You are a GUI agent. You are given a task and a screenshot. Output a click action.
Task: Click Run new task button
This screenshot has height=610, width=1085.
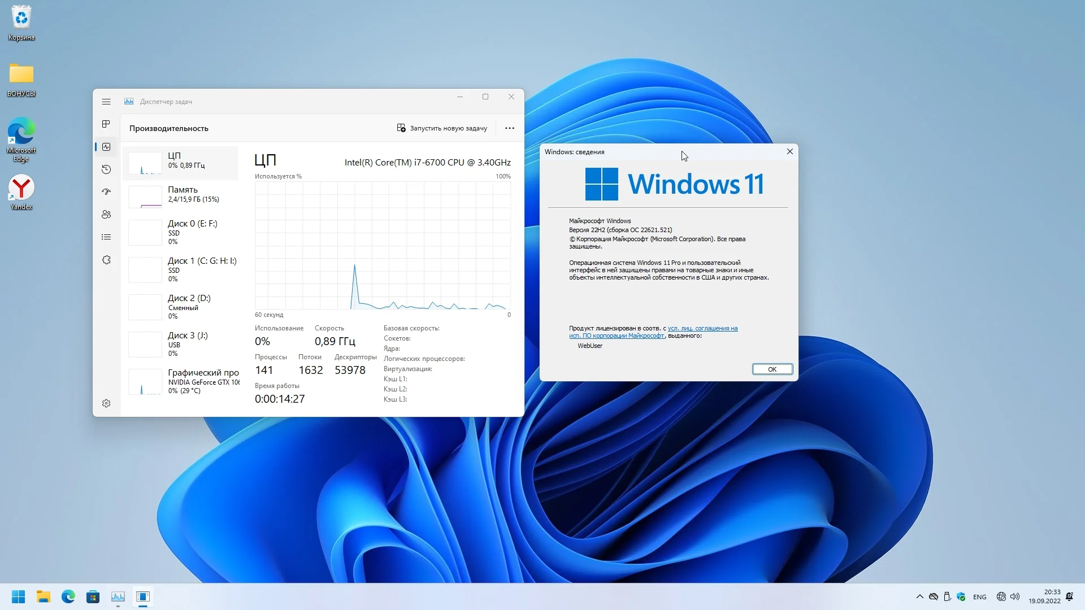coord(442,128)
